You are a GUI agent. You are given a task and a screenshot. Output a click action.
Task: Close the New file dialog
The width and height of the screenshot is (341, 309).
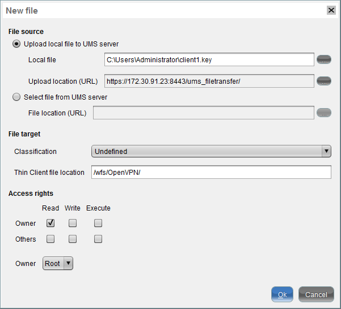331,10
